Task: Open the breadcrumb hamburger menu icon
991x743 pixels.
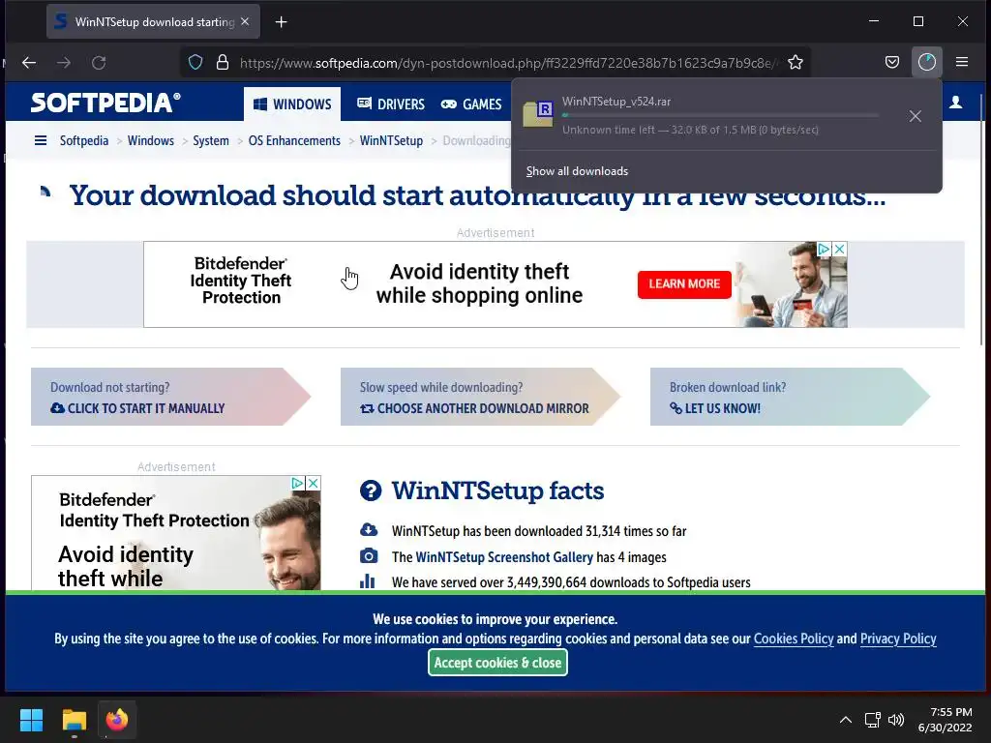Action: pos(41,140)
